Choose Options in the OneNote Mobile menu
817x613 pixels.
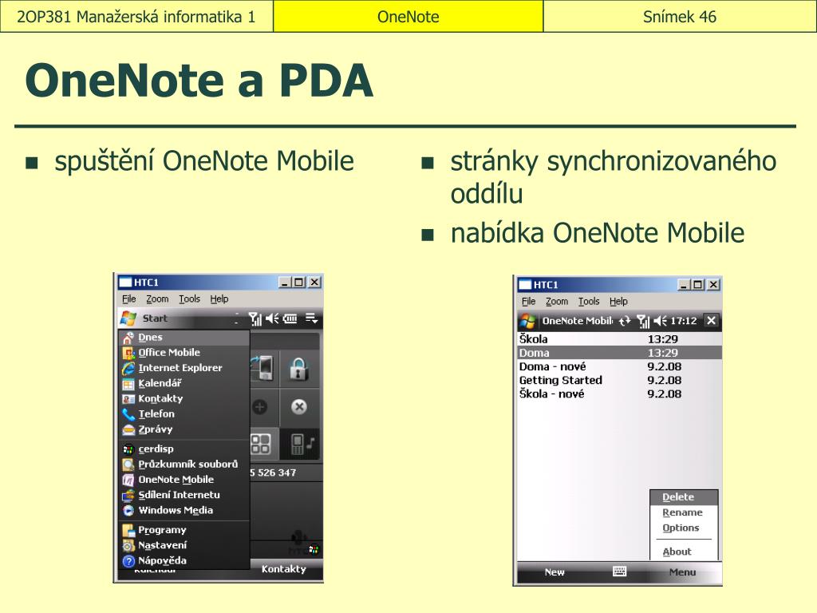684,528
